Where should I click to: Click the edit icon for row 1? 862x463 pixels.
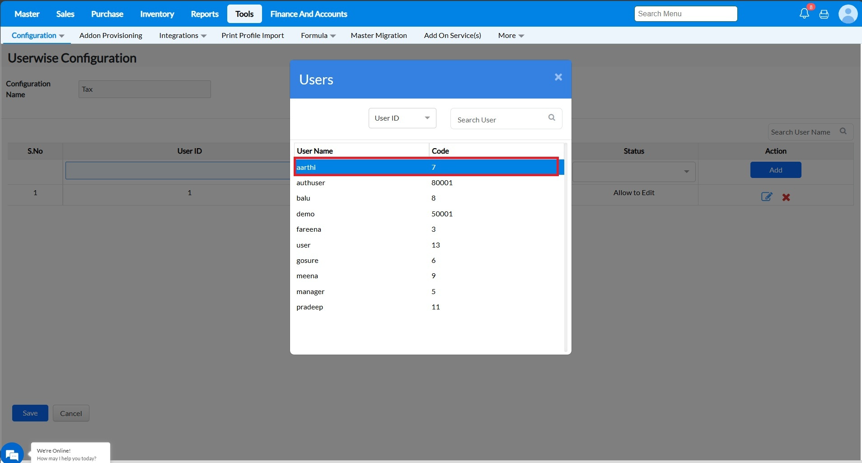766,197
